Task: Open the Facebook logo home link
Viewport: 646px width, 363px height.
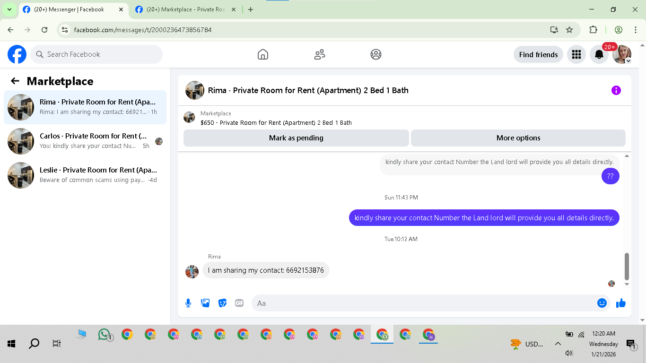Action: click(x=17, y=54)
